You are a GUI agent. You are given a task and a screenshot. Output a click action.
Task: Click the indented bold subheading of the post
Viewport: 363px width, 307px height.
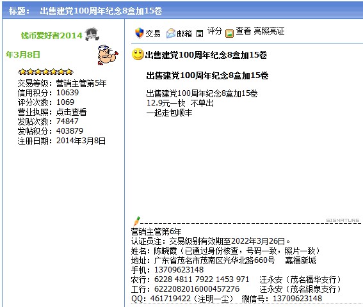[x=207, y=75]
